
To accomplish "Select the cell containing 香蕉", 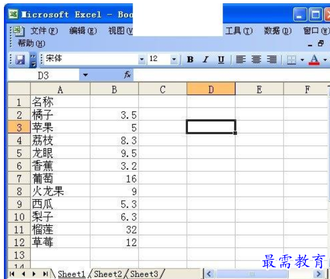I will [60, 165].
